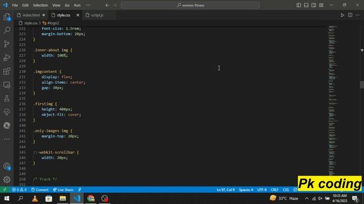Change indentation via Spaces: 4

[x=246, y=190]
